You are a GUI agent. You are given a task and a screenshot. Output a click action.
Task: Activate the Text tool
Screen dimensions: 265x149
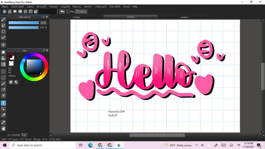click(x=3, y=103)
